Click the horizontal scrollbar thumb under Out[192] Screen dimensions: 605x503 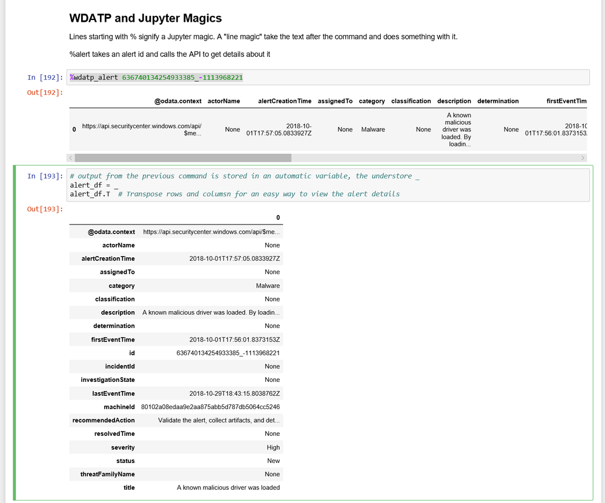coord(183,158)
